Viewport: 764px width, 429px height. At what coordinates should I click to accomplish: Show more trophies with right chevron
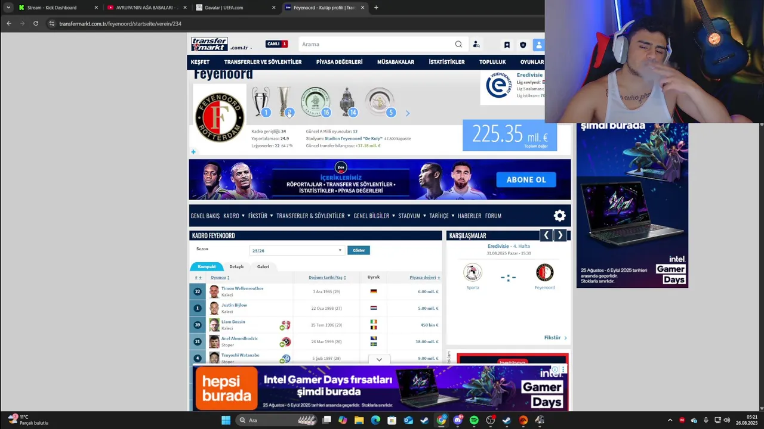click(408, 113)
